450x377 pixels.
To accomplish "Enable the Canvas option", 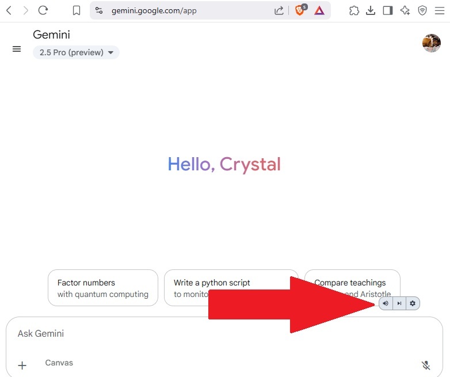I will [x=59, y=363].
